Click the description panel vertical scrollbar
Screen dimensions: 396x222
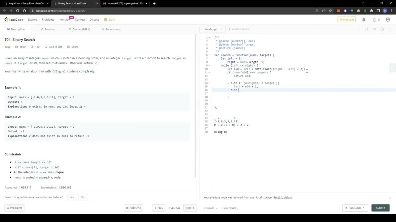pyautogui.click(x=195, y=105)
